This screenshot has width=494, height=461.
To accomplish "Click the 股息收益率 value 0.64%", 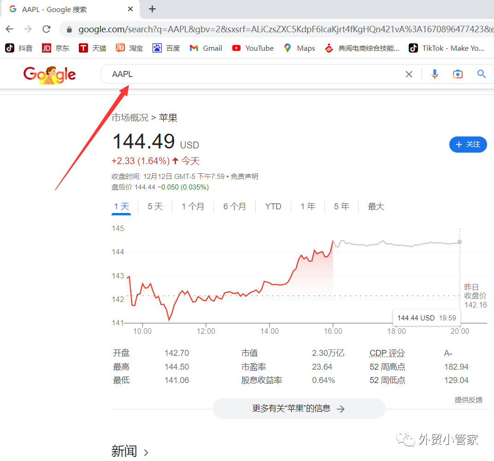I will 323,380.
